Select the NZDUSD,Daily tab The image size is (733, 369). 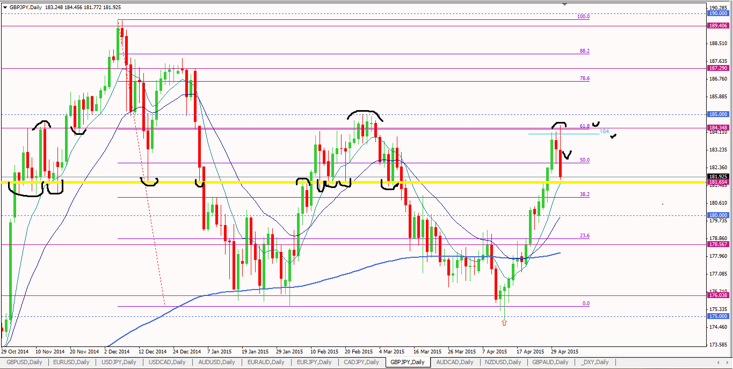[502, 362]
